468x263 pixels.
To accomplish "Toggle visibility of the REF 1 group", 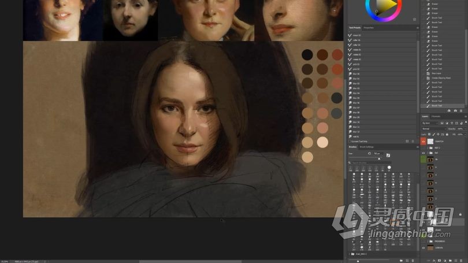I will click(x=424, y=148).
